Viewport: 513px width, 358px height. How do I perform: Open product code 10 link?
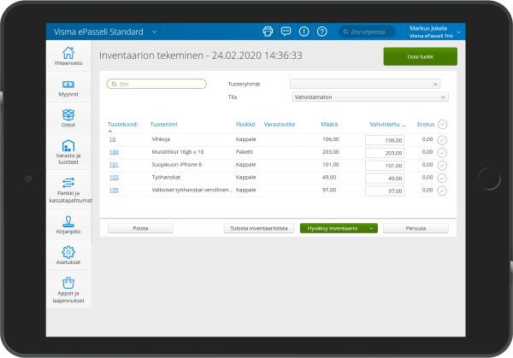click(112, 139)
